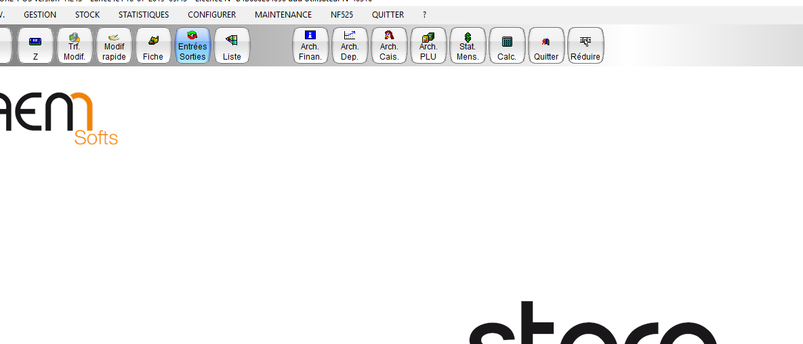The height and width of the screenshot is (344, 803).
Task: Open Arch. Cais. archive
Action: click(389, 46)
